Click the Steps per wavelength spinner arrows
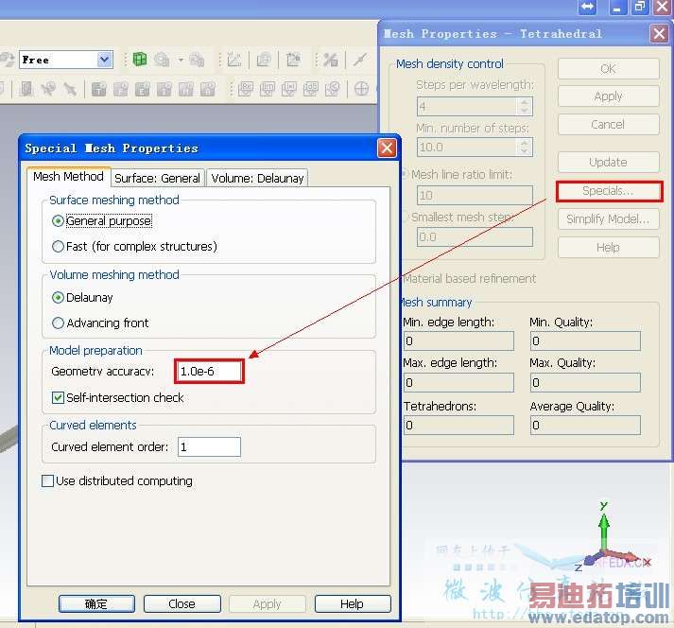The width and height of the screenshot is (674, 628). click(524, 106)
